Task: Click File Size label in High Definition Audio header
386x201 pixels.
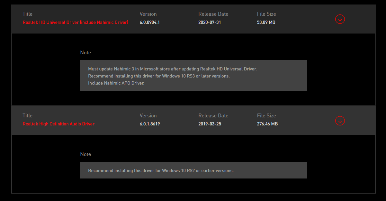Action: (x=266, y=115)
